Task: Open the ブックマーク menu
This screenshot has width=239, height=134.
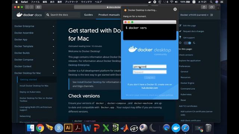Action: pos(71,2)
